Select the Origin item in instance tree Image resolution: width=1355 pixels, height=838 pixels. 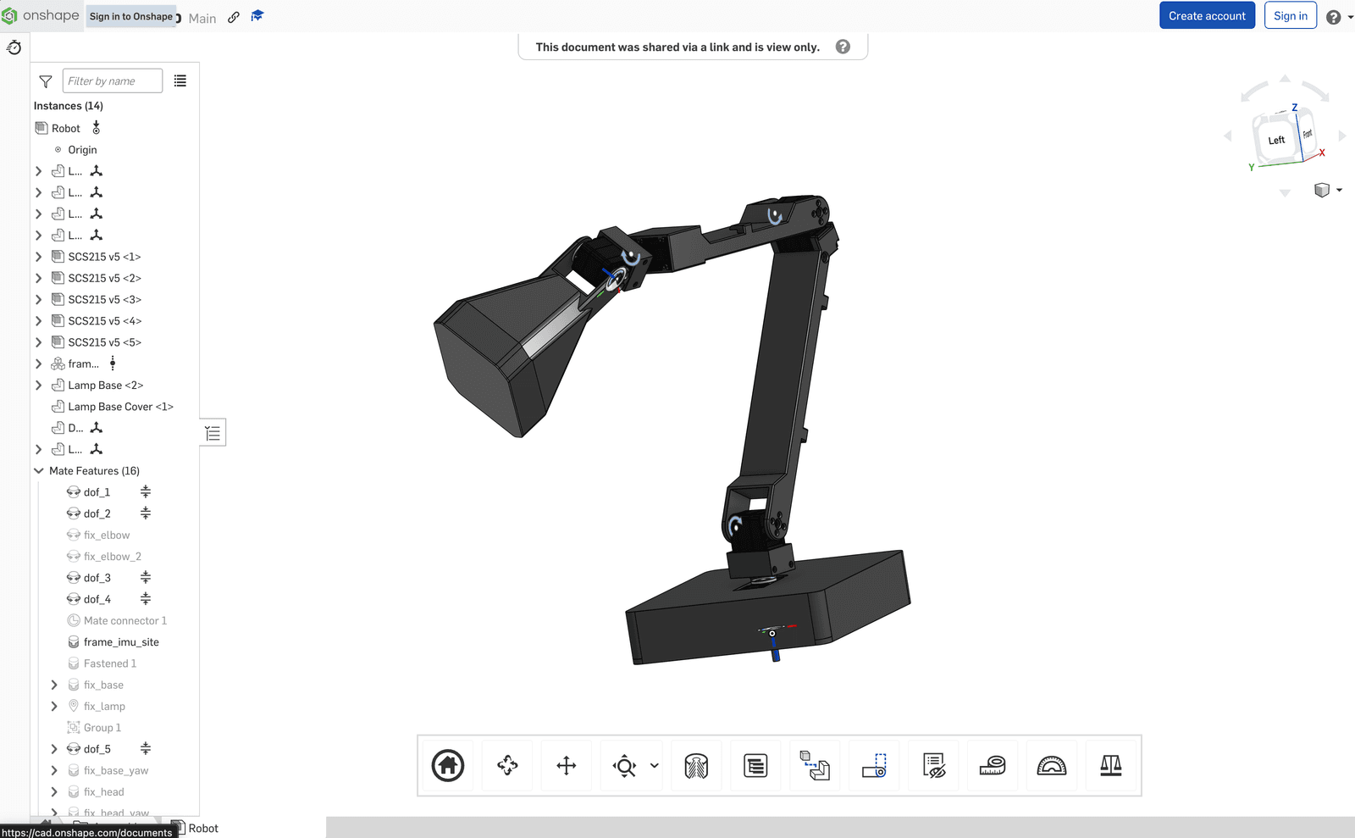pyautogui.click(x=82, y=150)
